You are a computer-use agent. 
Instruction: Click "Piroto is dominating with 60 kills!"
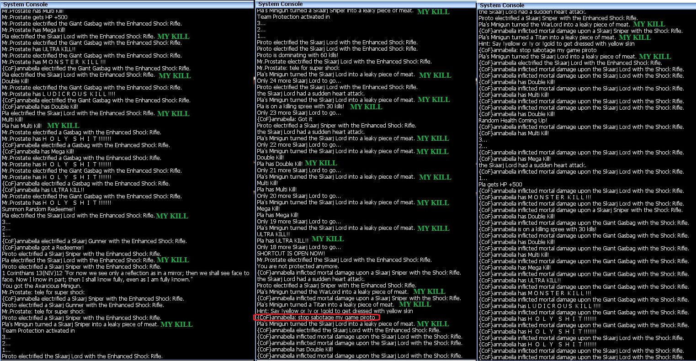click(x=297, y=55)
